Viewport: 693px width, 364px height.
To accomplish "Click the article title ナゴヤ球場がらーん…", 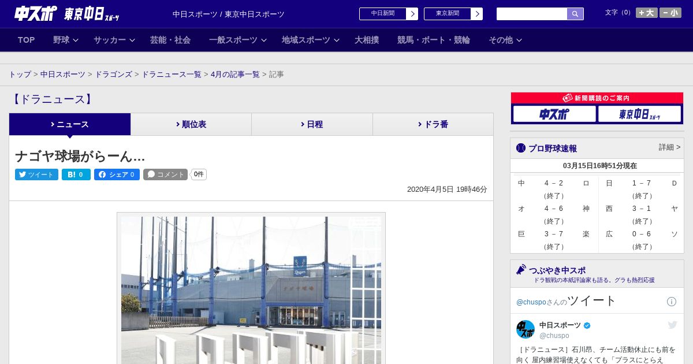I will pyautogui.click(x=80, y=157).
